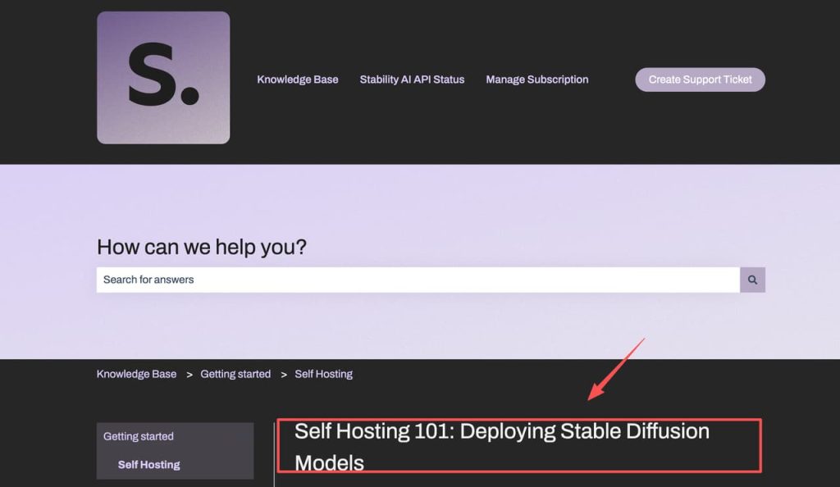Click Knowledge Base breadcrumb link
The width and height of the screenshot is (840, 487).
tap(136, 374)
